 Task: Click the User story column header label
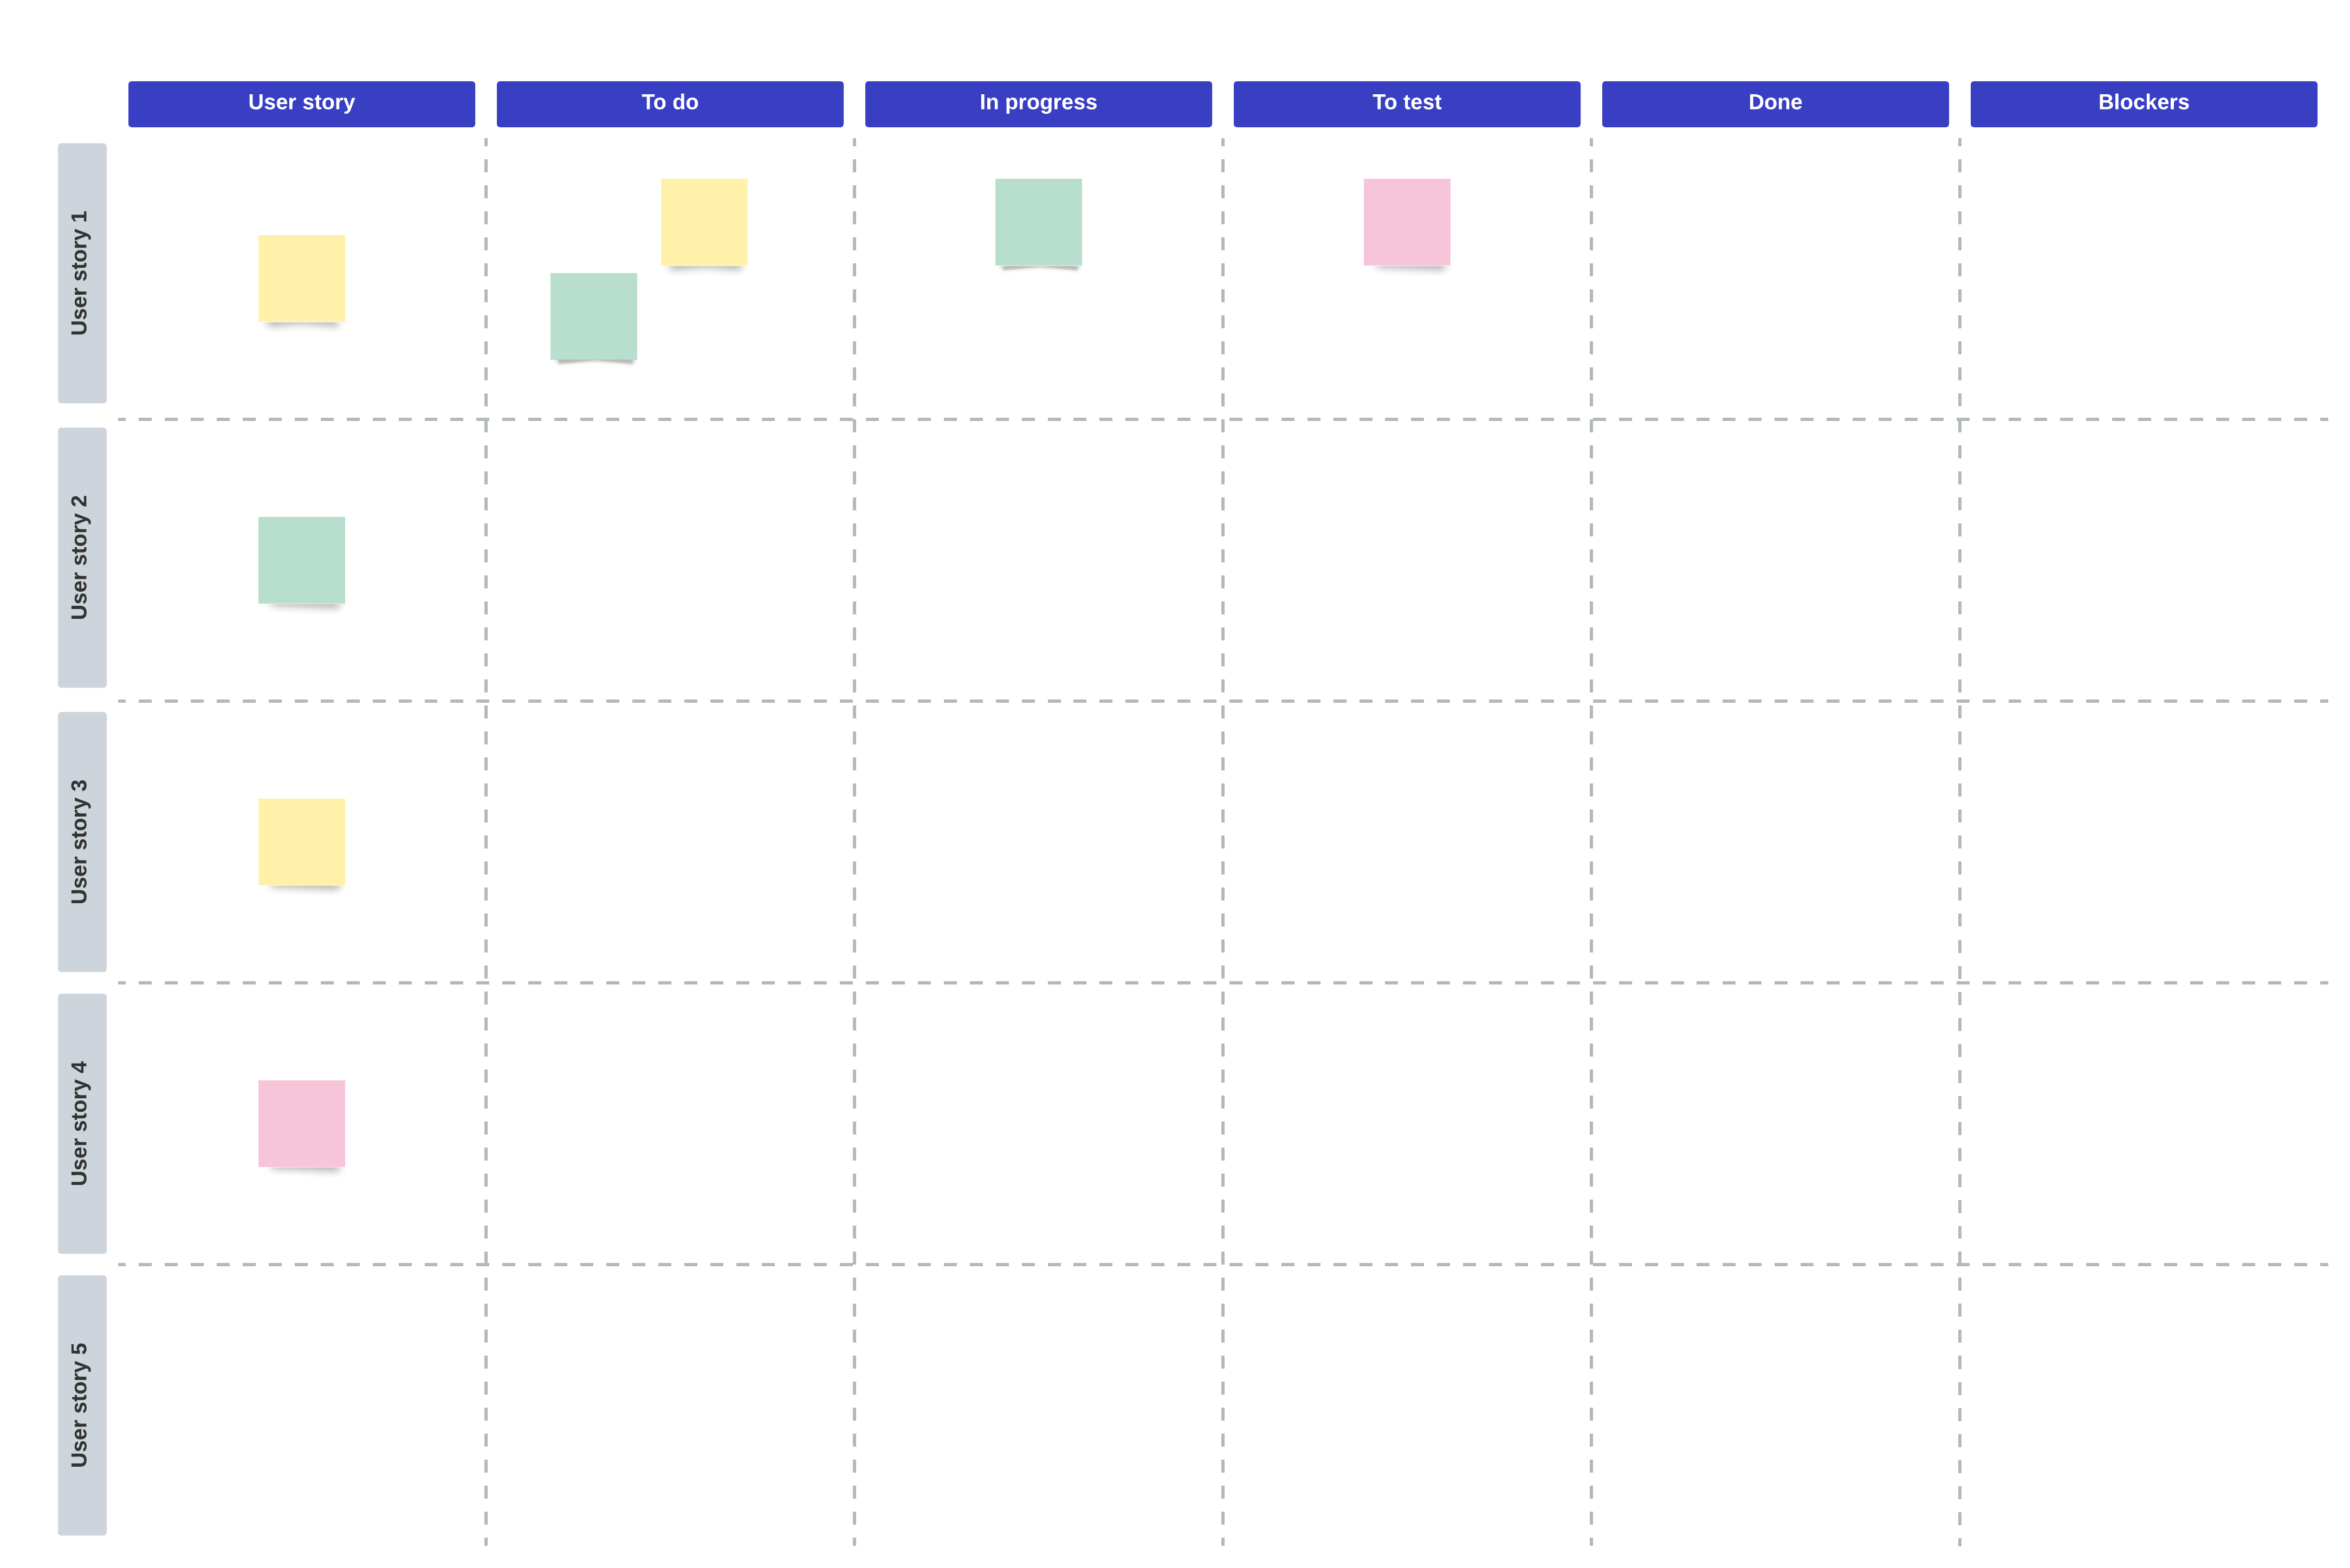(x=301, y=100)
